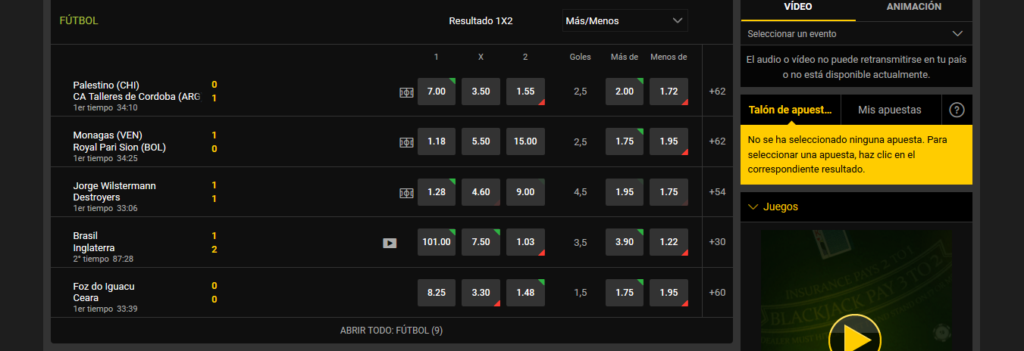Open the Mis apuestas tab
Viewport: 1024px width, 351px height.
coord(890,110)
